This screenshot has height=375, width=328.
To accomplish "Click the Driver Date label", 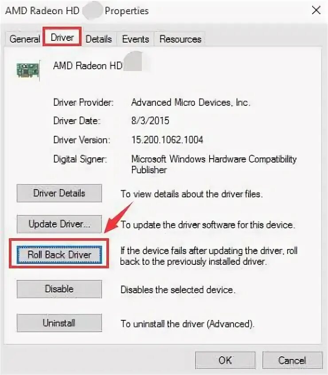I will 77,120.
